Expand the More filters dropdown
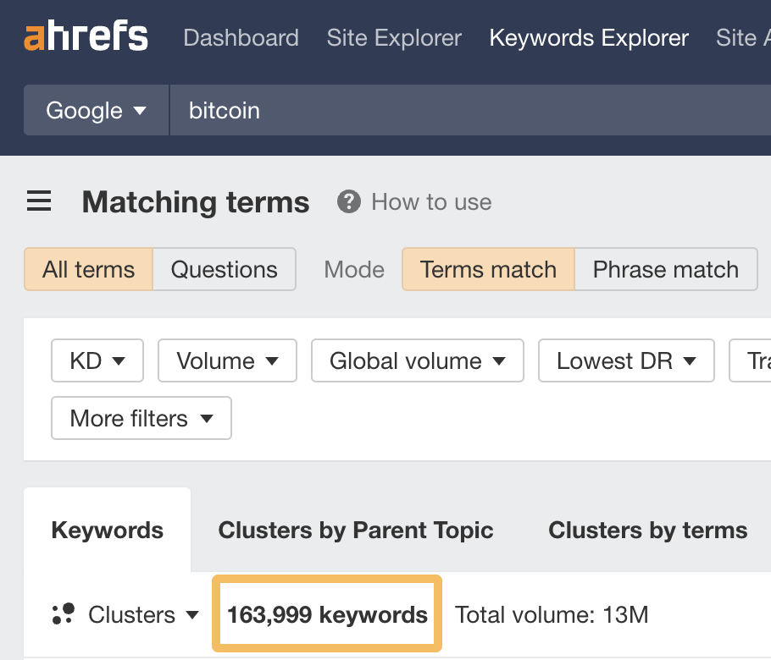 click(x=141, y=419)
